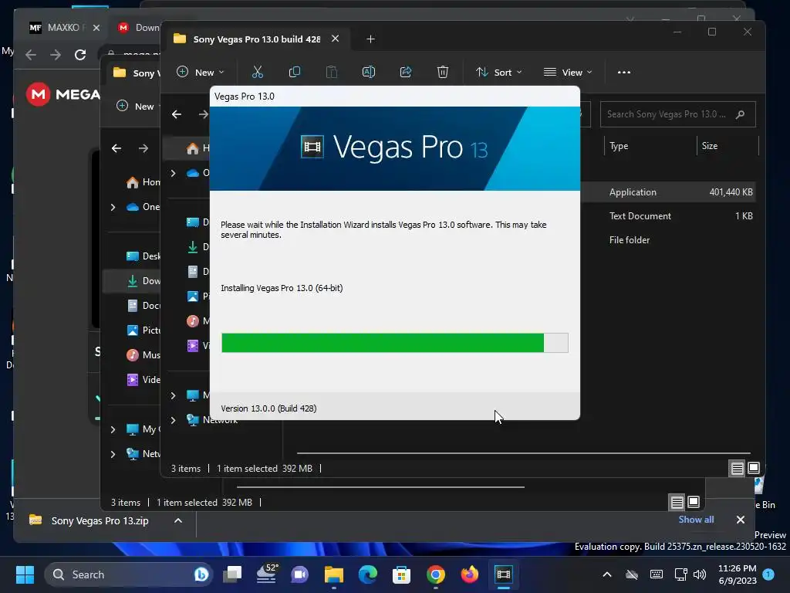Expand the OneDrive node in front Explorer sidebar
Screen dimensions: 790x593
(173, 173)
